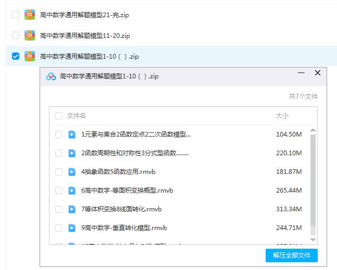Click zip icon of 高中数学通用解题模型21-完.zip
This screenshot has height=270, width=337.
pos(29,15)
